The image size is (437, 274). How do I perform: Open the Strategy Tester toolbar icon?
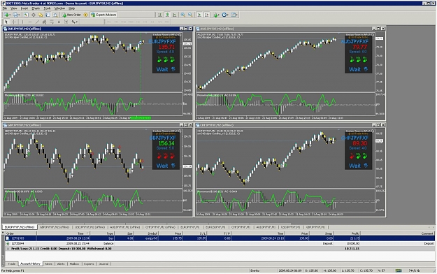55,15
